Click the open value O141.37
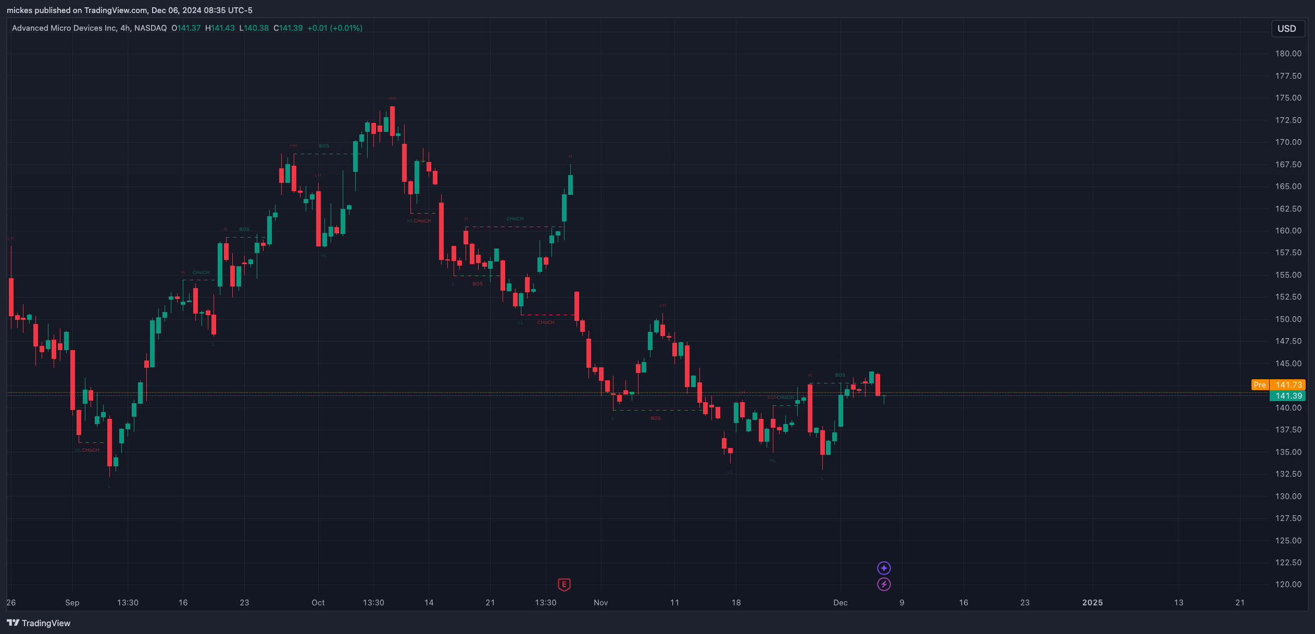Screen dimensions: 1315x634 pyautogui.click(x=186, y=28)
